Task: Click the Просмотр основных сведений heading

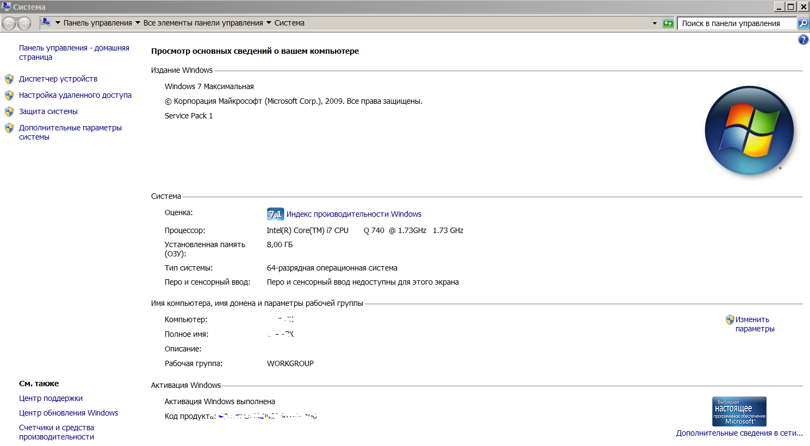Action: coord(255,51)
